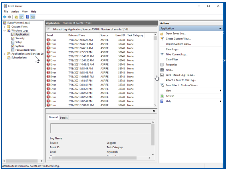Viewport: 228px width, 171px height.
Task: Toggle the console tree pane toolbar icon
Action: (x=22, y=17)
